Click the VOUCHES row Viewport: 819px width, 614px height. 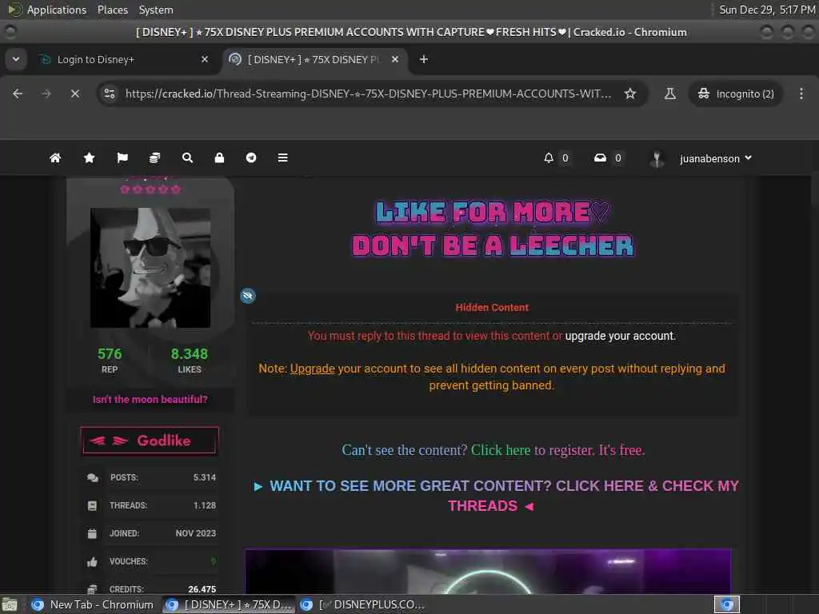click(151, 561)
